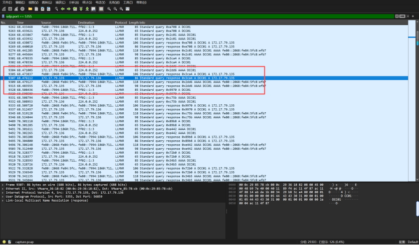Click in the udp.port == 5355 filter field
This screenshot has width=419, height=245.
[200, 16]
